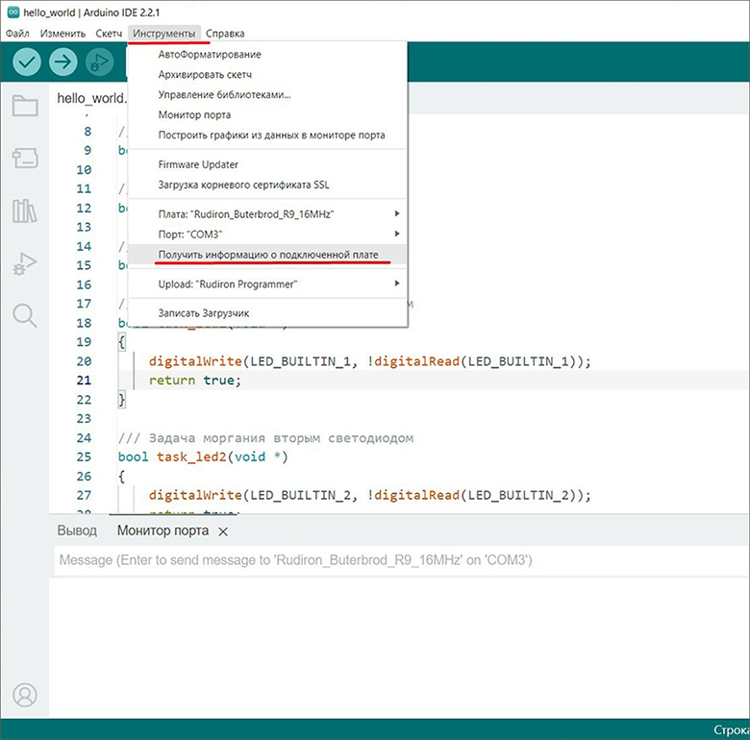The width and height of the screenshot is (750, 740).
Task: Click the Строка status bar entry
Action: pos(732,730)
